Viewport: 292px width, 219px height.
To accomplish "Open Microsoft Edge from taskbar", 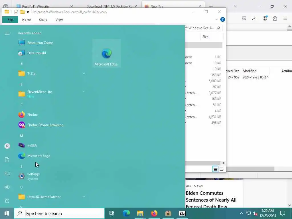I will (x=126, y=213).
